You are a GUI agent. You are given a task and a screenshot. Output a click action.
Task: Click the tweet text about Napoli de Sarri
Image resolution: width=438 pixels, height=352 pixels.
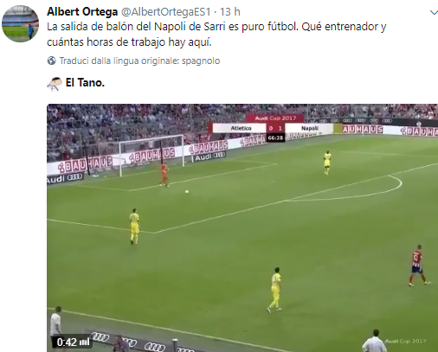click(216, 35)
